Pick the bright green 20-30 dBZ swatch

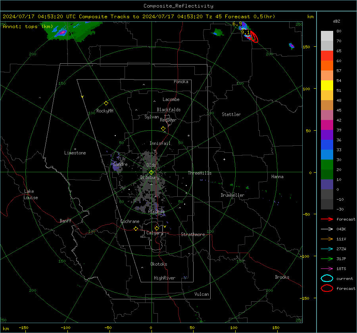pos(327,165)
